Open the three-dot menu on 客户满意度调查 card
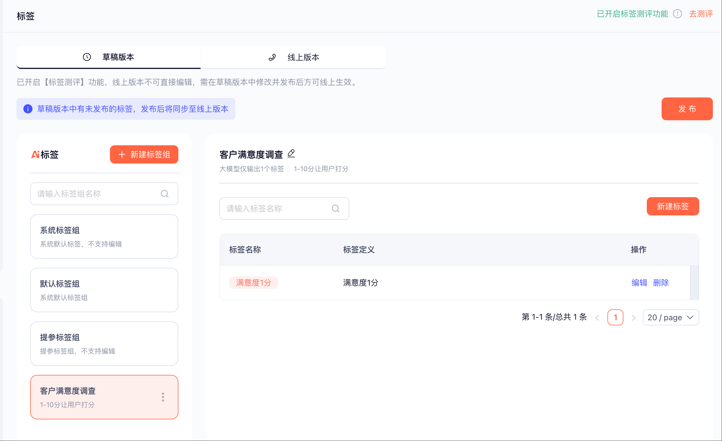Screen dimensions: 722x441 tap(163, 397)
